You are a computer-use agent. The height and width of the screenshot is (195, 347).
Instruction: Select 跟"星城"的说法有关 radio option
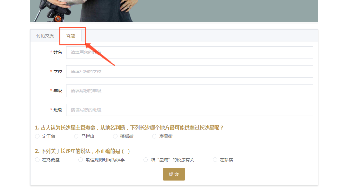click(x=146, y=160)
